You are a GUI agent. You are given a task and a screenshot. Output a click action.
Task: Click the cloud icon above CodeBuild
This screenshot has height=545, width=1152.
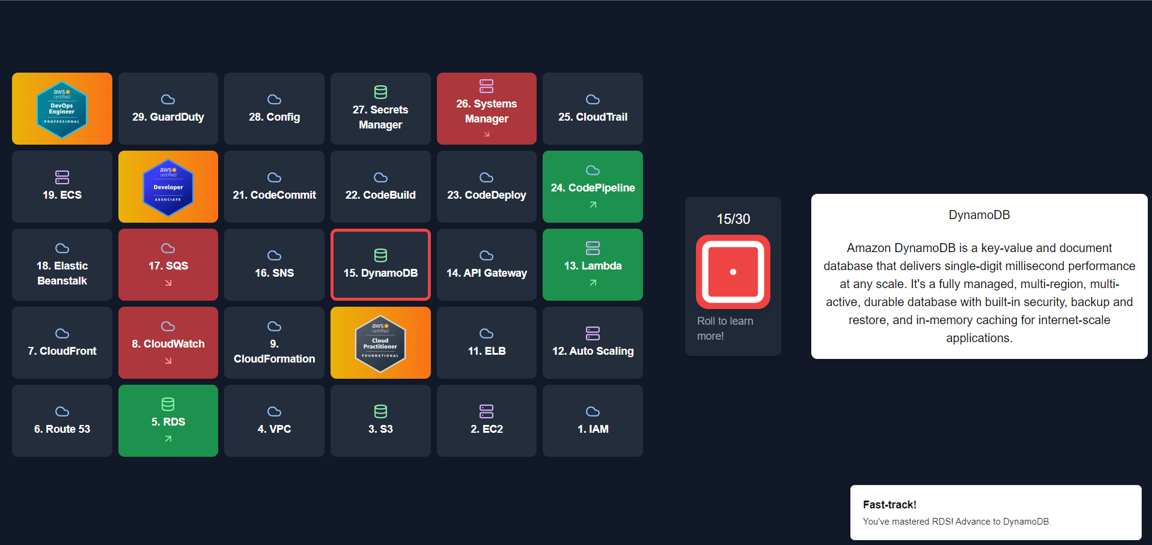[380, 177]
